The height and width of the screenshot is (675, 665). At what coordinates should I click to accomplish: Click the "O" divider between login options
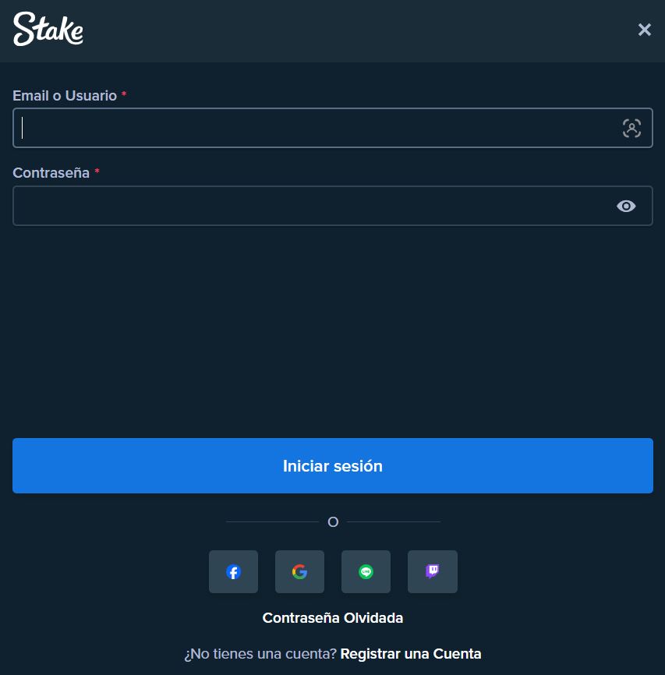[333, 521]
